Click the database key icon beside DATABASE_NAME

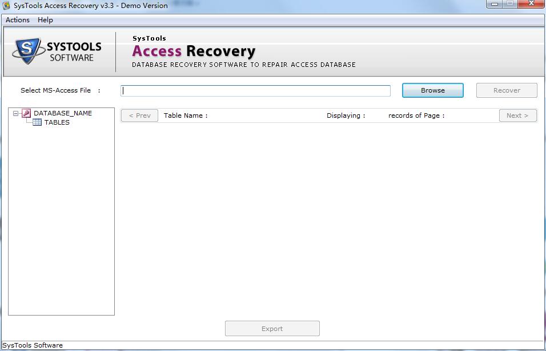[25, 113]
